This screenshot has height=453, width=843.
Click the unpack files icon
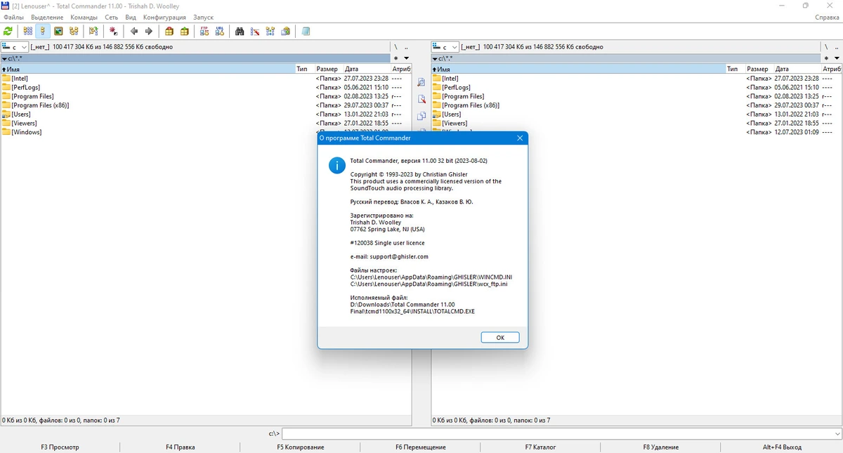pos(185,31)
